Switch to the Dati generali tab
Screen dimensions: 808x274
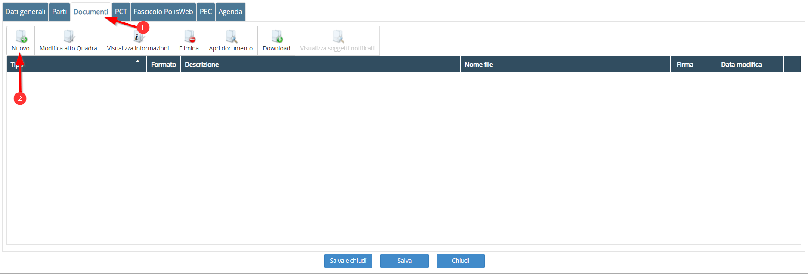click(x=25, y=12)
